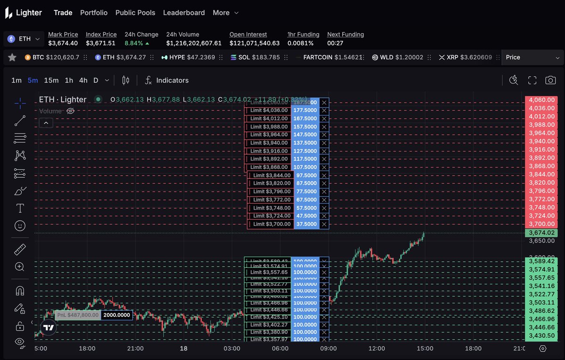Click the 3,589.42 green price axis label
Screen dimensions: 565x360
tap(541, 261)
